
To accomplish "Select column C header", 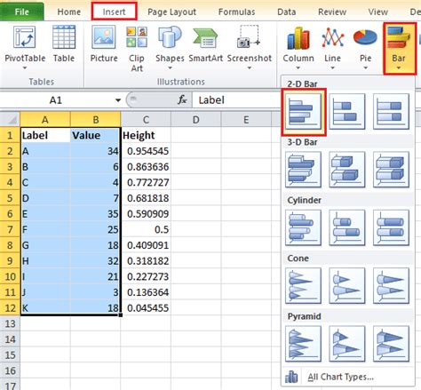I will (x=146, y=120).
